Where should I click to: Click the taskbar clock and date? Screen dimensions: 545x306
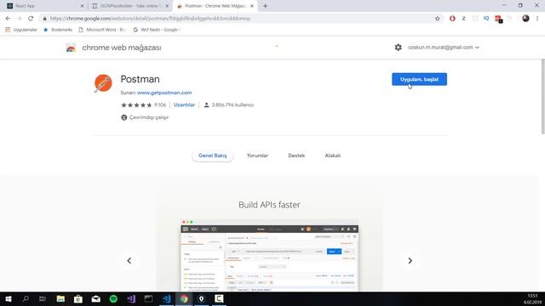(x=532, y=299)
